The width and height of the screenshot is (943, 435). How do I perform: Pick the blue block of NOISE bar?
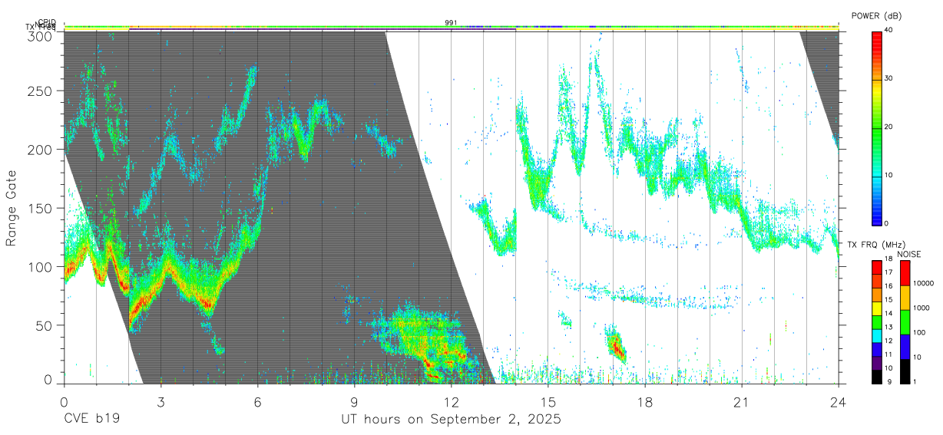pyautogui.click(x=905, y=347)
